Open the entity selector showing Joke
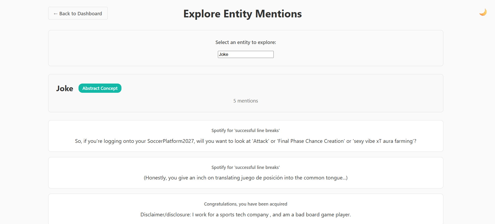 point(246,55)
